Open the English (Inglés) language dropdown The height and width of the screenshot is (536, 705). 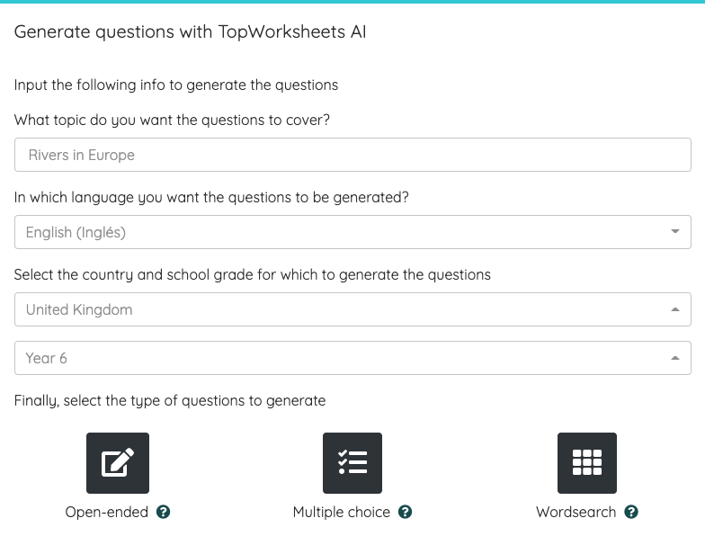tap(352, 232)
